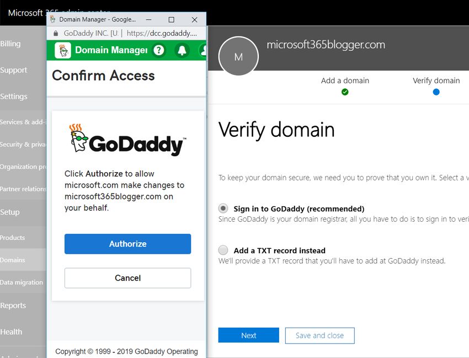Viewport: 469px width, 358px height.
Task: Click Save and close button
Action: click(x=319, y=335)
